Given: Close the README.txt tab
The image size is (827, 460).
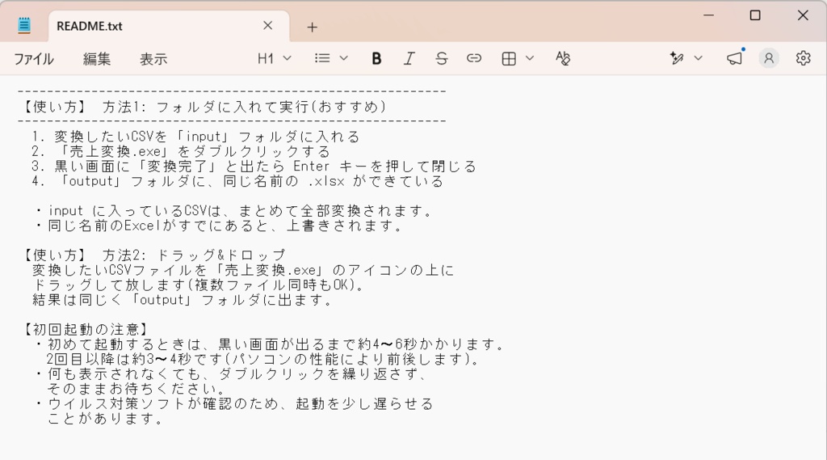Looking at the screenshot, I should coord(268,25).
